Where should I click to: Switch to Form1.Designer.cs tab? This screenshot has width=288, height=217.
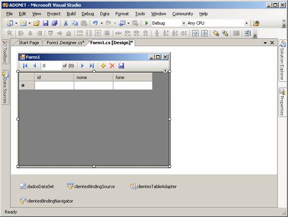[66, 43]
